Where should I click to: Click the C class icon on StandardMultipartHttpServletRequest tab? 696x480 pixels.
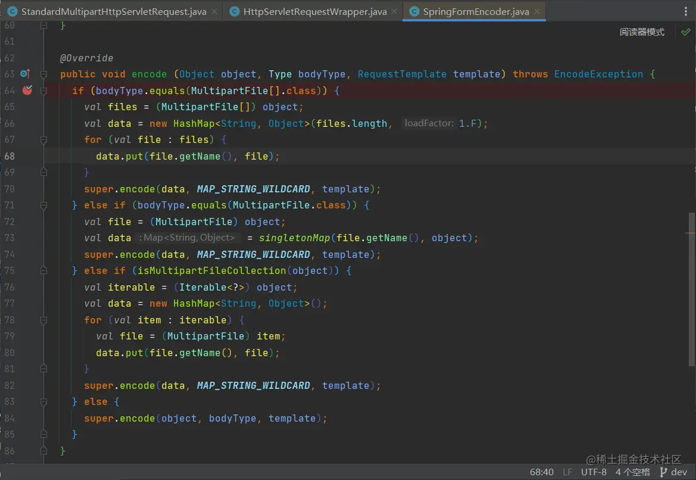(13, 11)
